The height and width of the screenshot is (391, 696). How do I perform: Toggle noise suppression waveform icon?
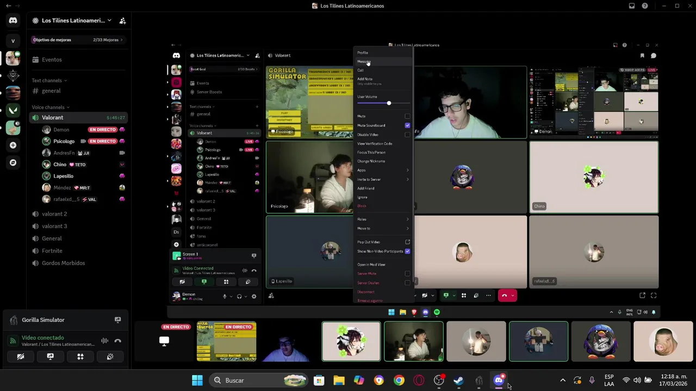pos(104,341)
